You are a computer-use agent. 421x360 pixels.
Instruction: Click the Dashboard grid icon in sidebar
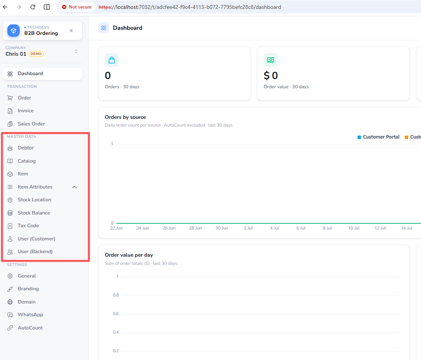point(10,74)
